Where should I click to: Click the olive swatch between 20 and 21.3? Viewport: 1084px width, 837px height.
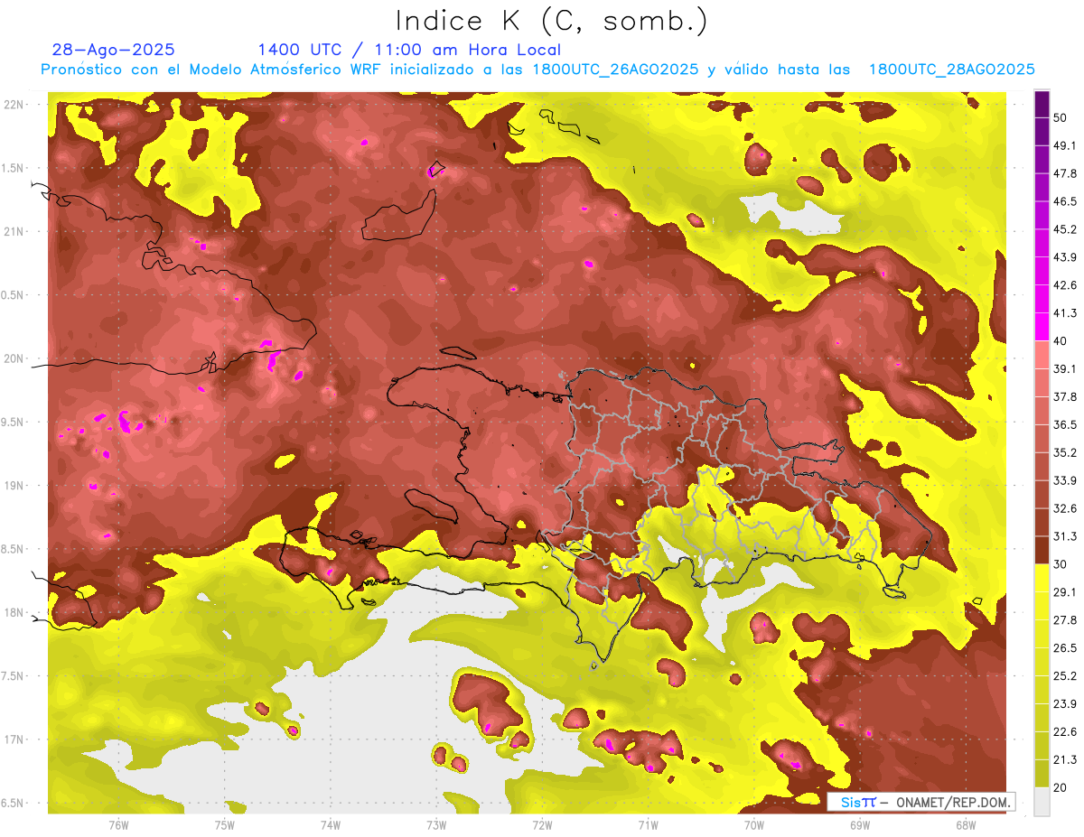[1042, 774]
